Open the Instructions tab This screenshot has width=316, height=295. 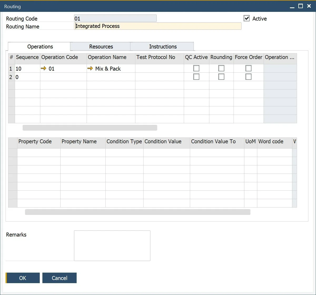tap(163, 47)
